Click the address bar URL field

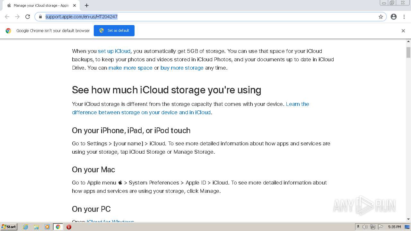[x=210, y=17]
